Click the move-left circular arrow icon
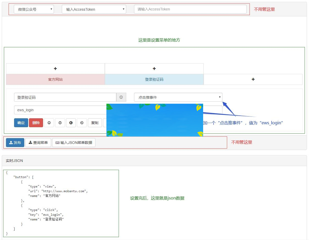Screen dimensions: 309x240 point(71,123)
